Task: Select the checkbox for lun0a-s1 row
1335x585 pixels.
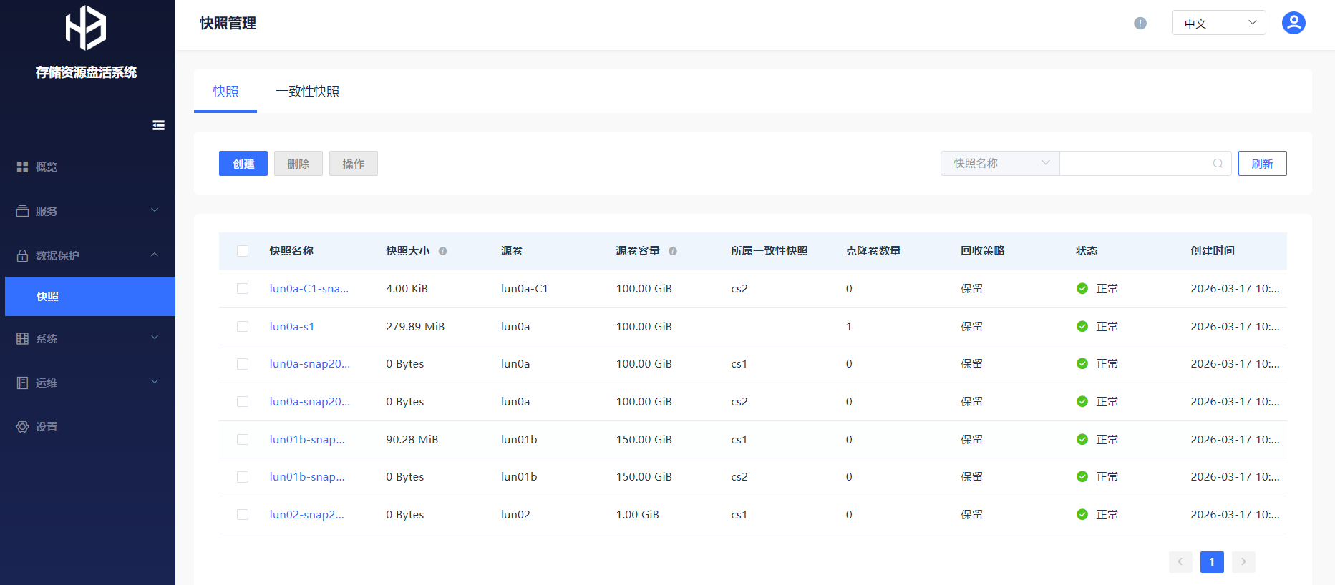Action: [x=243, y=327]
